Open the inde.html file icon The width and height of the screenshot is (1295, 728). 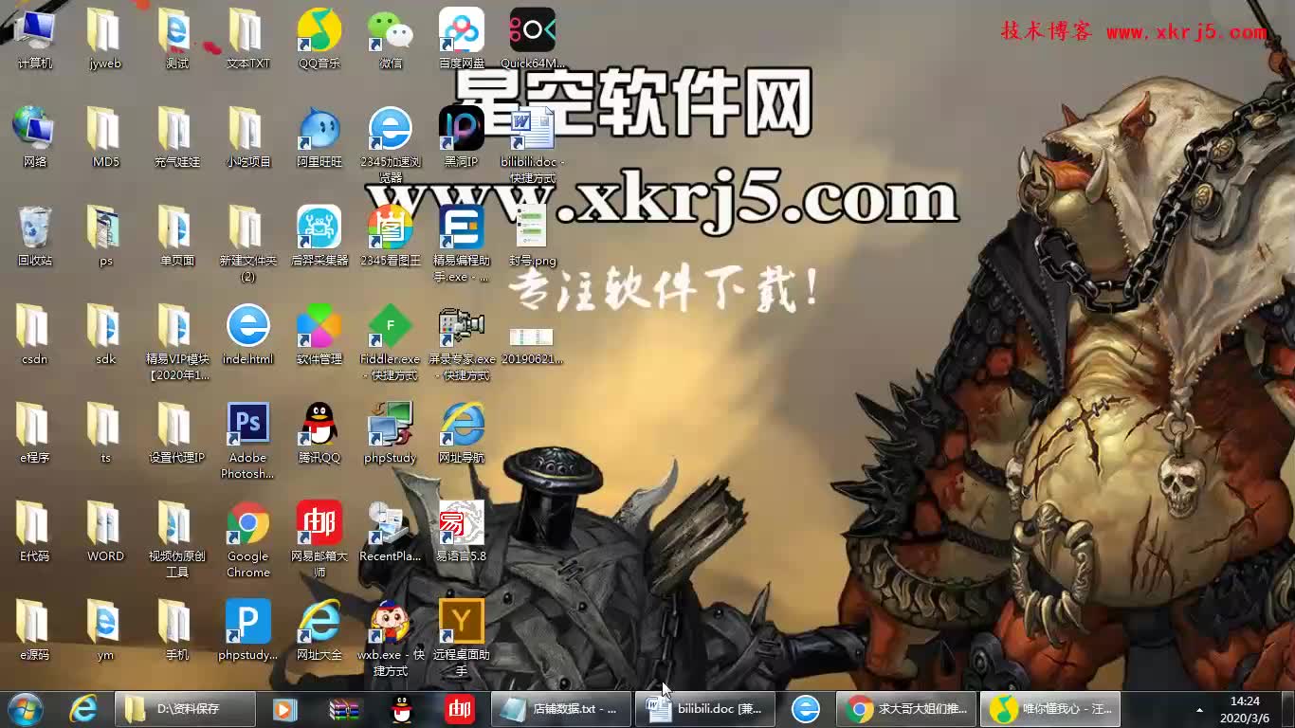(x=247, y=334)
